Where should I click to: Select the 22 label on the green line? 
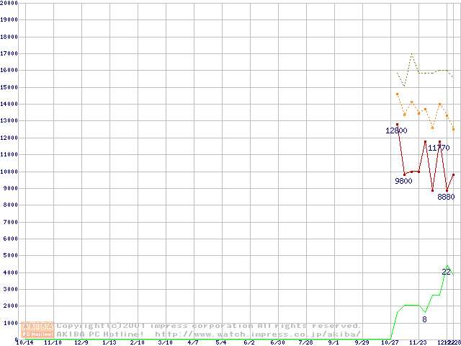446,272
